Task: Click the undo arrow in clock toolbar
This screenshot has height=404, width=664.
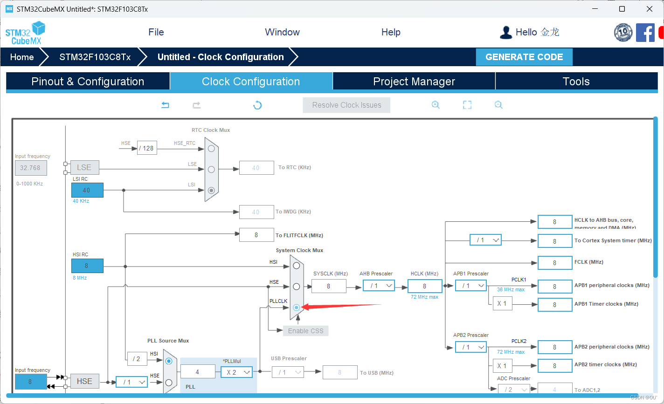Action: (x=165, y=105)
